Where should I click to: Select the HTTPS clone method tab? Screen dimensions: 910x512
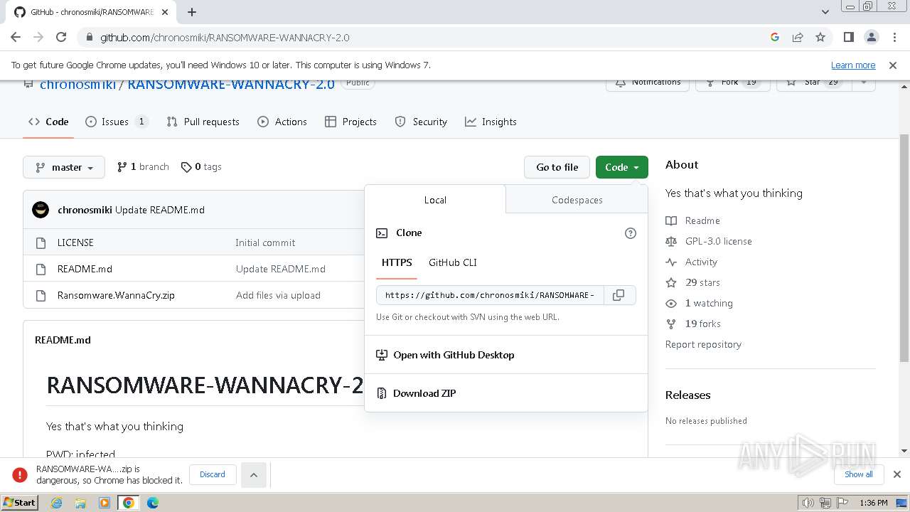pyautogui.click(x=397, y=262)
